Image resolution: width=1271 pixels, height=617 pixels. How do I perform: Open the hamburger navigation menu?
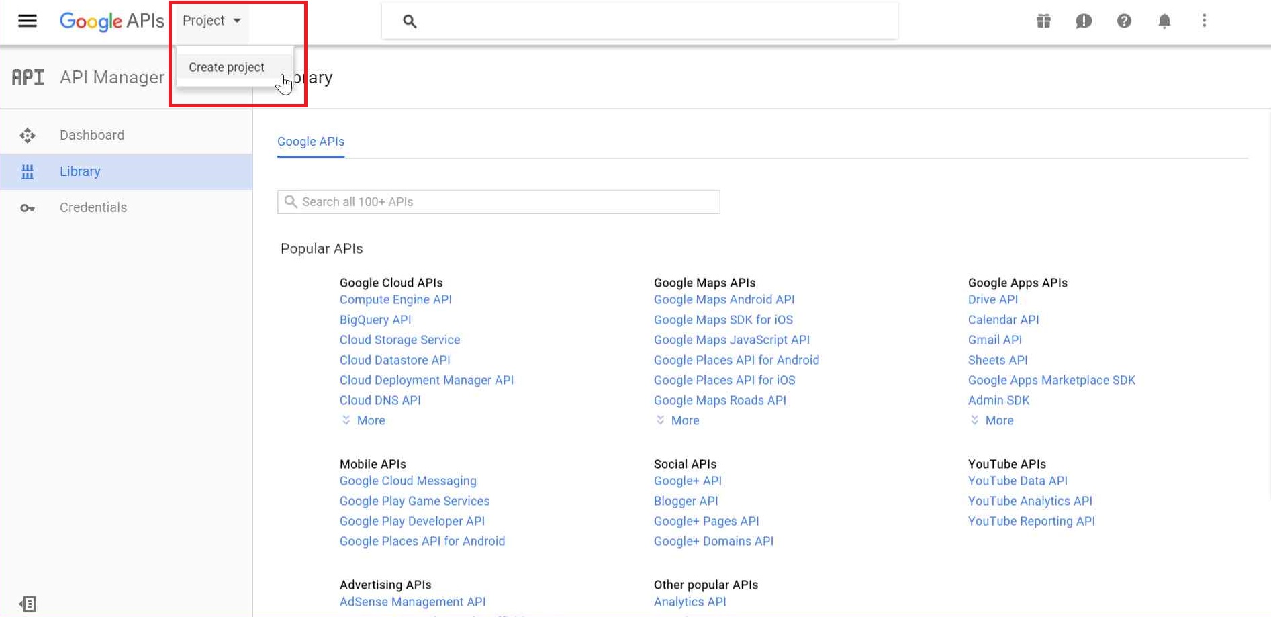28,21
